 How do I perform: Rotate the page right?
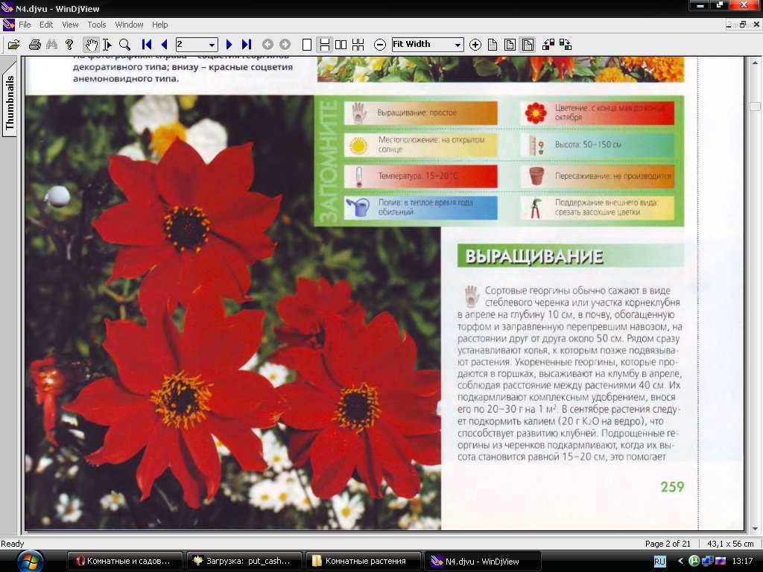tap(566, 45)
